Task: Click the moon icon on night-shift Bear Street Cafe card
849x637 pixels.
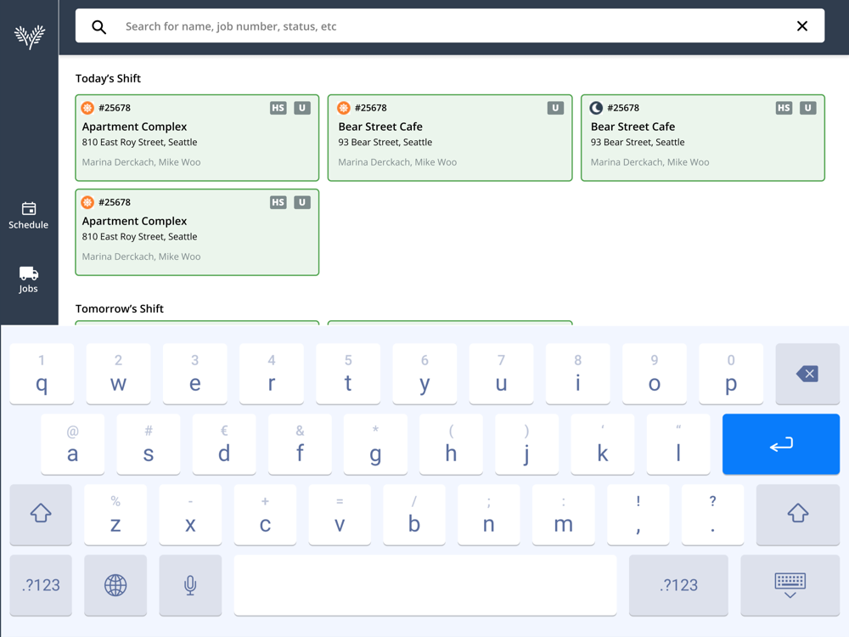Action: coord(596,108)
